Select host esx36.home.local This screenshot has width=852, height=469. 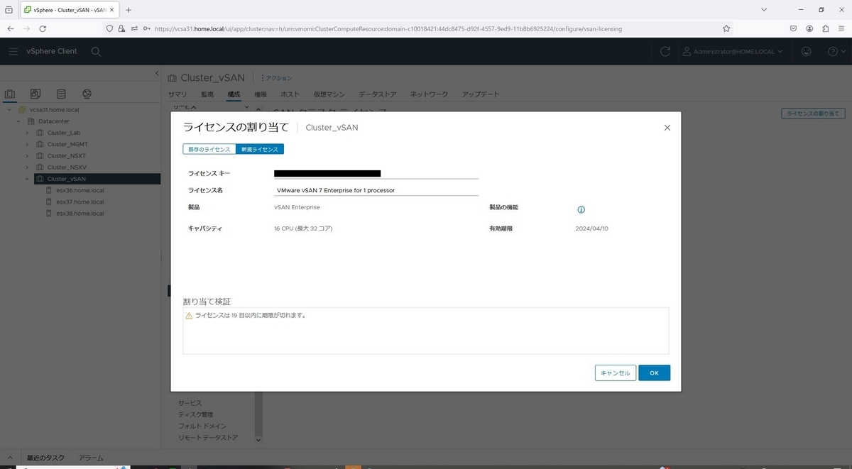point(80,190)
